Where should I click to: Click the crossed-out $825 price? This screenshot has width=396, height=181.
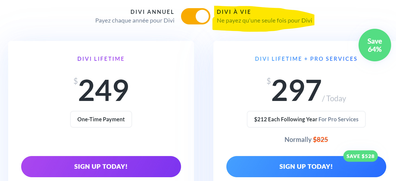point(320,140)
